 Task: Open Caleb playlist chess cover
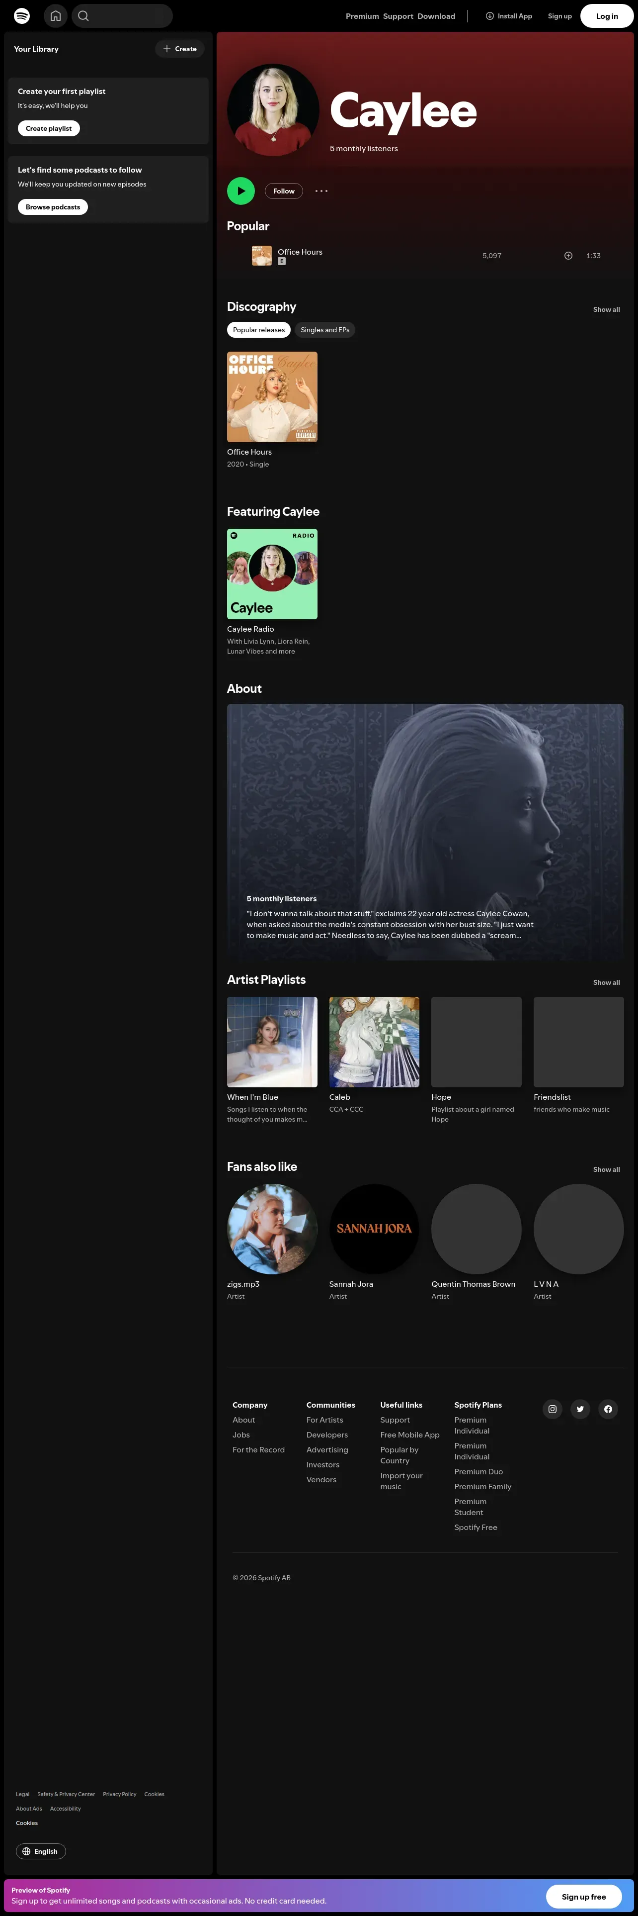click(374, 1042)
